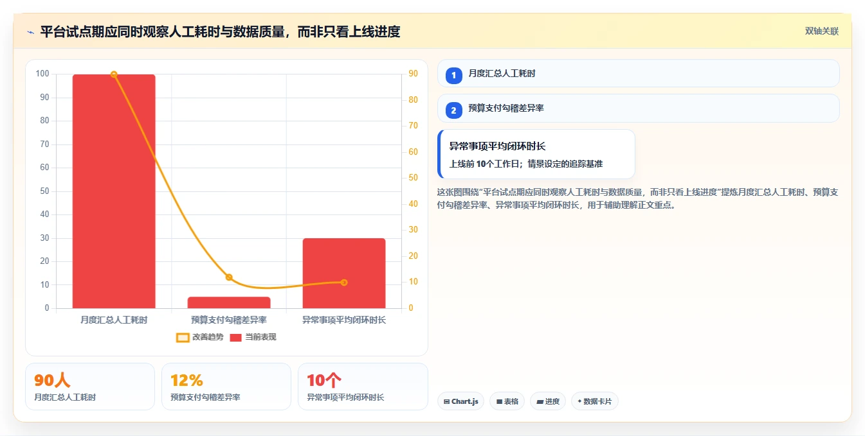Click x-axis label 预算支付勾稽差异率
865x436 pixels.
point(229,320)
